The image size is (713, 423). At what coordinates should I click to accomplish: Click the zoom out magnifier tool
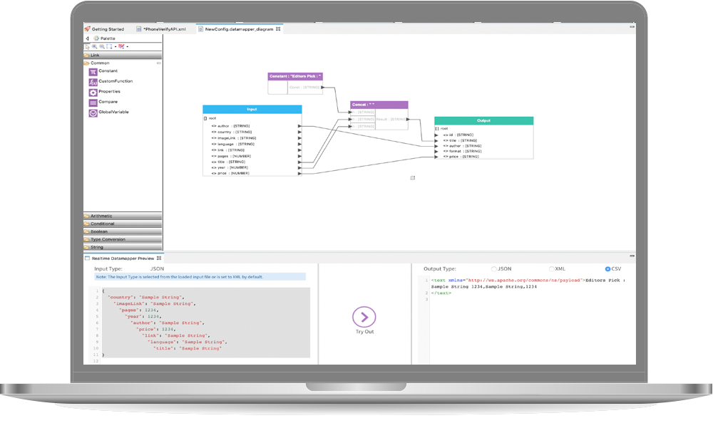[102, 46]
